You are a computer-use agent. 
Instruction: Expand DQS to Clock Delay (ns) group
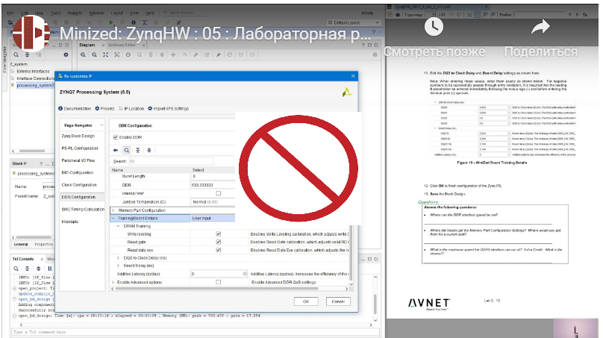pos(118,258)
